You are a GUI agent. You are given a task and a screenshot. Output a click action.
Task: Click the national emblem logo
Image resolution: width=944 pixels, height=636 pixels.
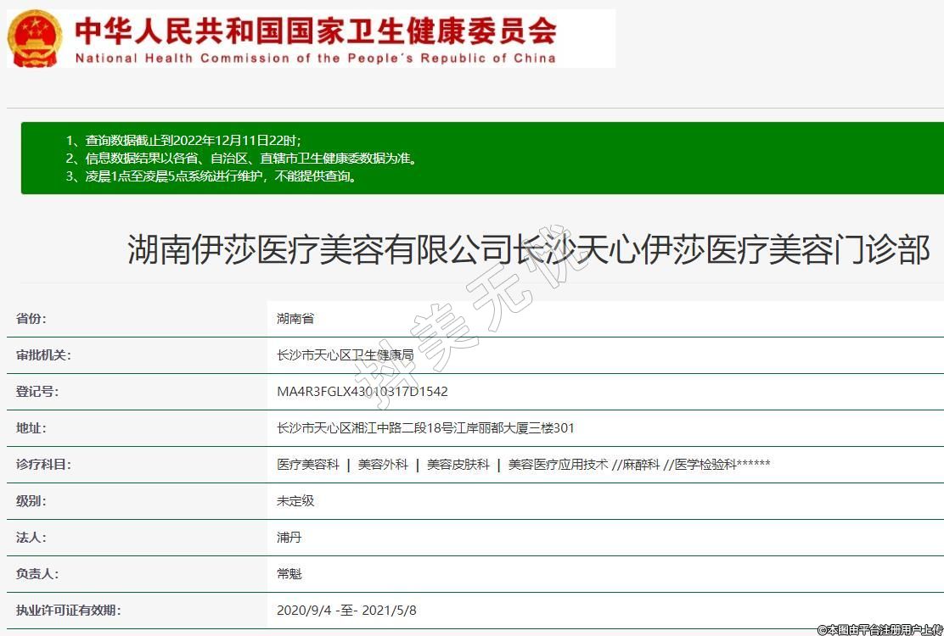click(x=35, y=38)
